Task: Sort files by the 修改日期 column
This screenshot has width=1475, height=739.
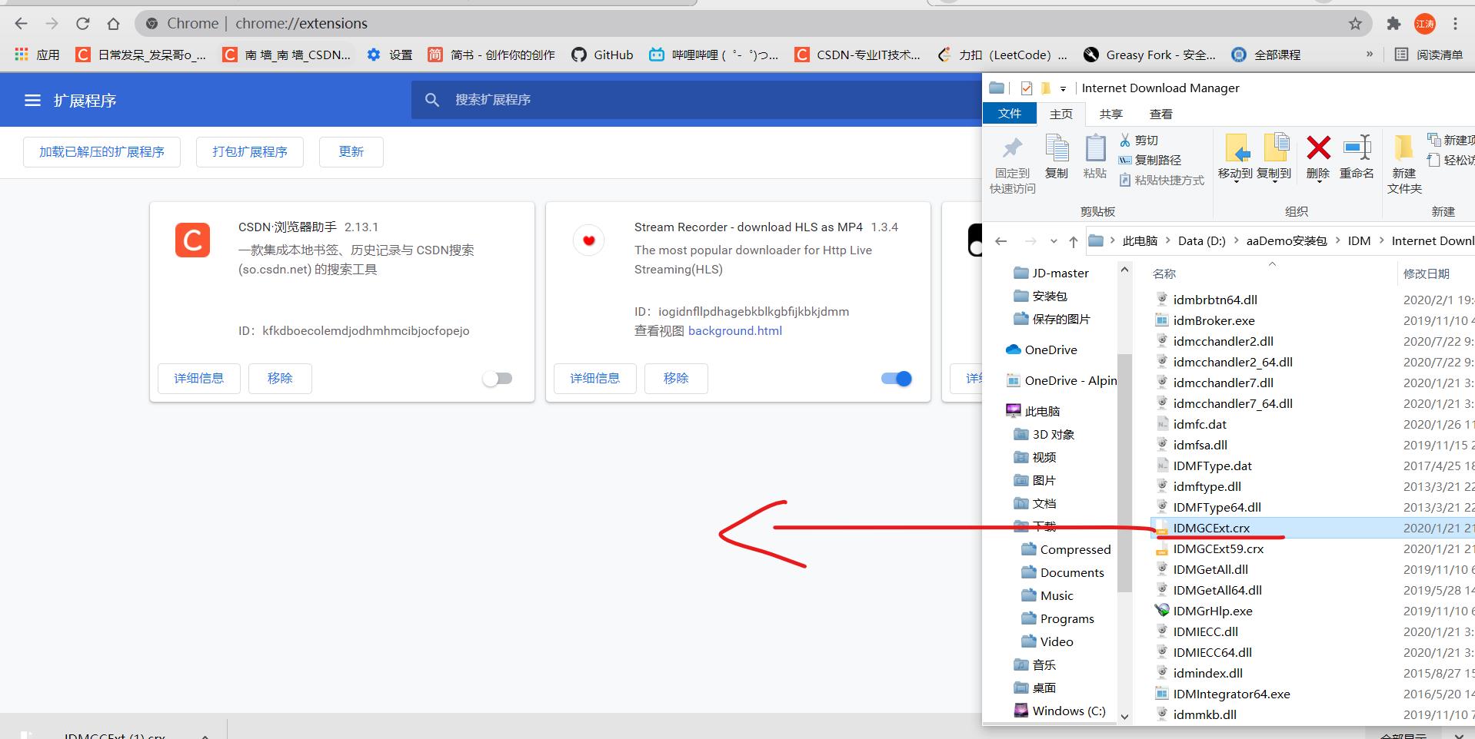Action: [1427, 274]
